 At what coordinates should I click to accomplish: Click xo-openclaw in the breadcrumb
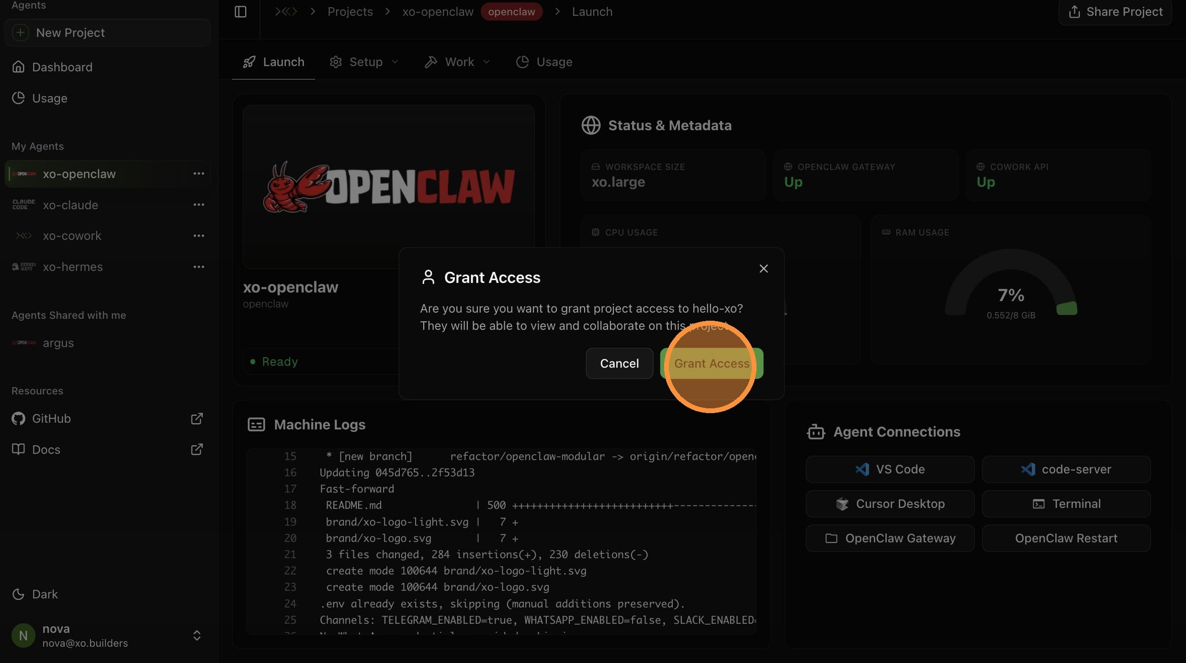tap(438, 11)
